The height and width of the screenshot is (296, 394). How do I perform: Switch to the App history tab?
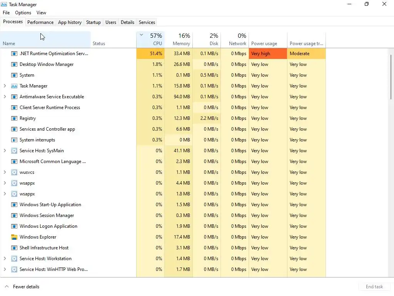point(70,22)
